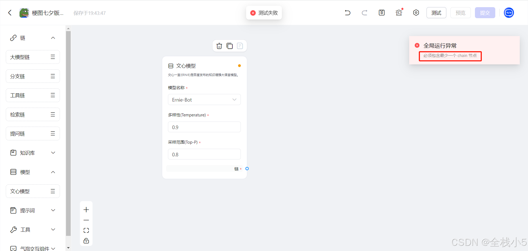
Task: Toggle the canvas lock
Action: [x=86, y=241]
